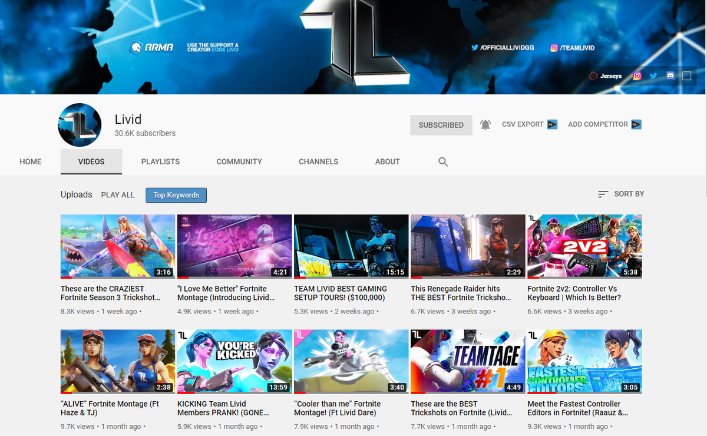Open the Fastest Controller Editors thumbnail
Image resolution: width=707 pixels, height=436 pixels.
[x=584, y=362]
